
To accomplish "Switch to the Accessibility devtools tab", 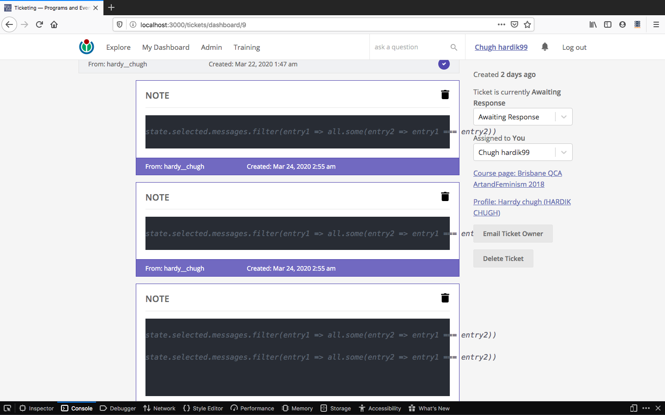I will [x=380, y=408].
